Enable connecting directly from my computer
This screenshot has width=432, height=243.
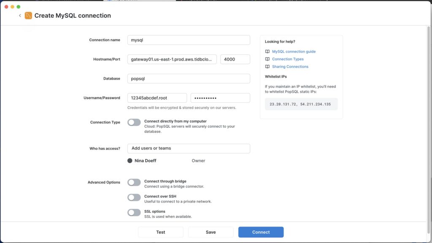click(x=134, y=122)
